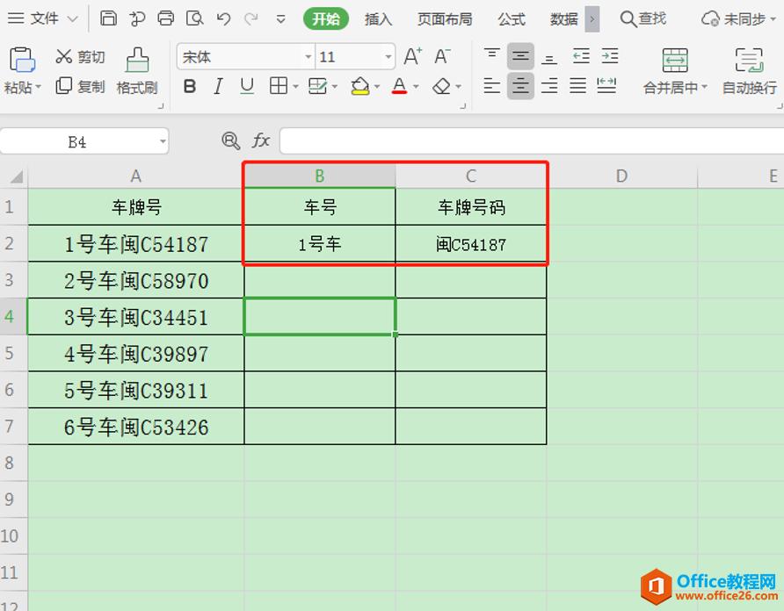Justify text alignment icon
The image size is (784, 611).
(x=578, y=86)
